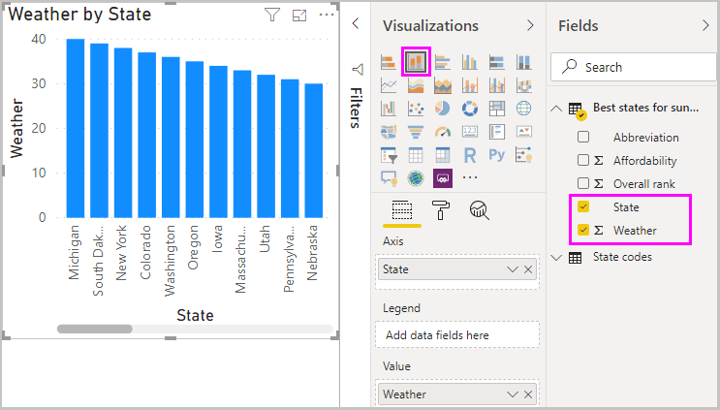Pick the ribbon chart visual
720x410 pixels.
(524, 85)
